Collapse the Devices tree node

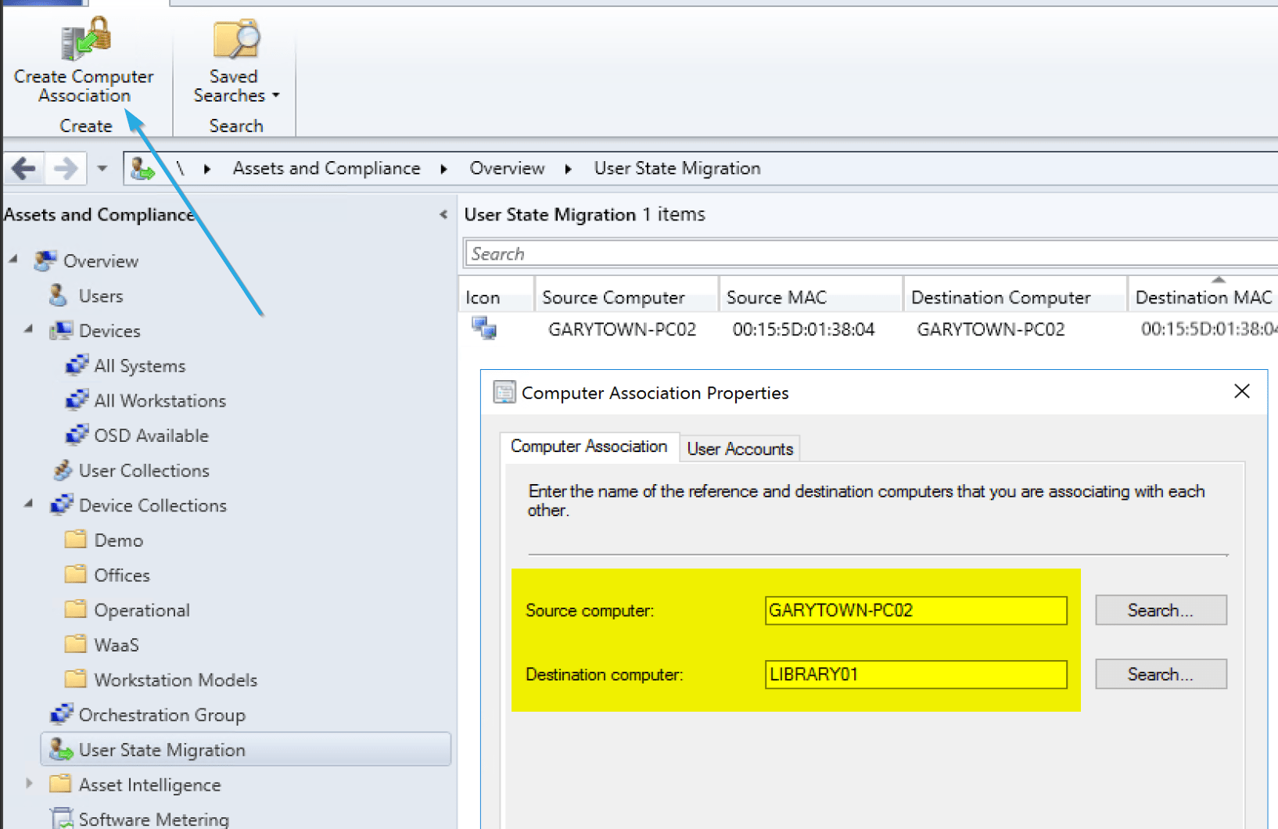coord(28,330)
